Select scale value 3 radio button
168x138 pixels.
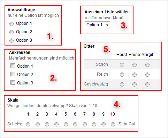(x=47, y=124)
